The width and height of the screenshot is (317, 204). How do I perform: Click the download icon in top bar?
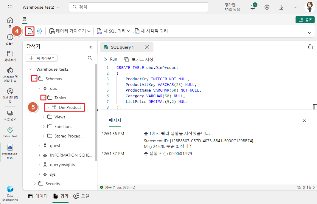(x=281, y=7)
